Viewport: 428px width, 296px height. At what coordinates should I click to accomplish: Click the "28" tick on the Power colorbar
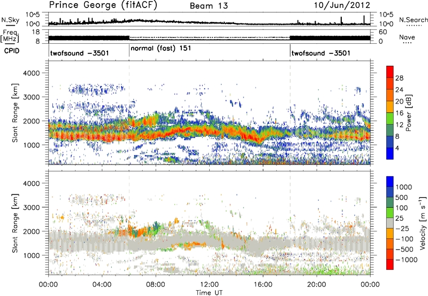point(399,78)
